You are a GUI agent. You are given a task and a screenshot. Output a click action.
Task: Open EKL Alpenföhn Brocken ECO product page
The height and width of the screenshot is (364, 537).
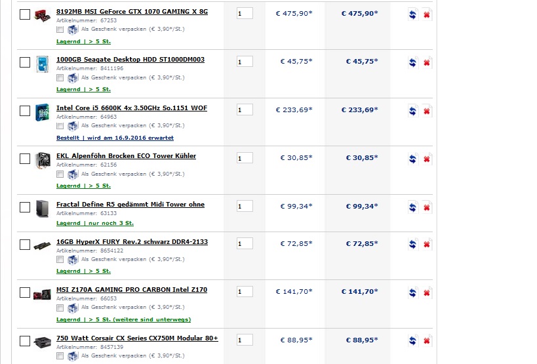coord(126,155)
